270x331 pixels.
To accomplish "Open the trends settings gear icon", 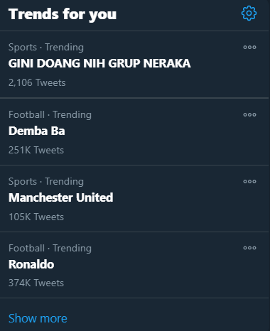I will click(x=249, y=13).
